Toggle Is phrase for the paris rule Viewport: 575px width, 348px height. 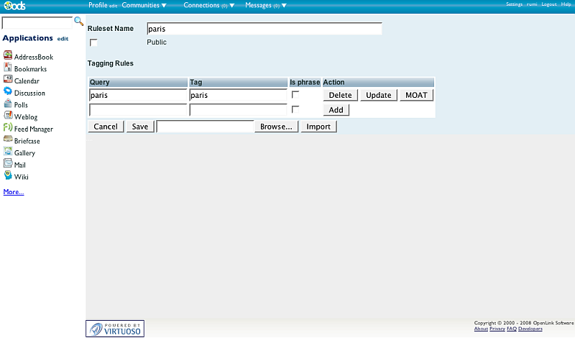[295, 95]
